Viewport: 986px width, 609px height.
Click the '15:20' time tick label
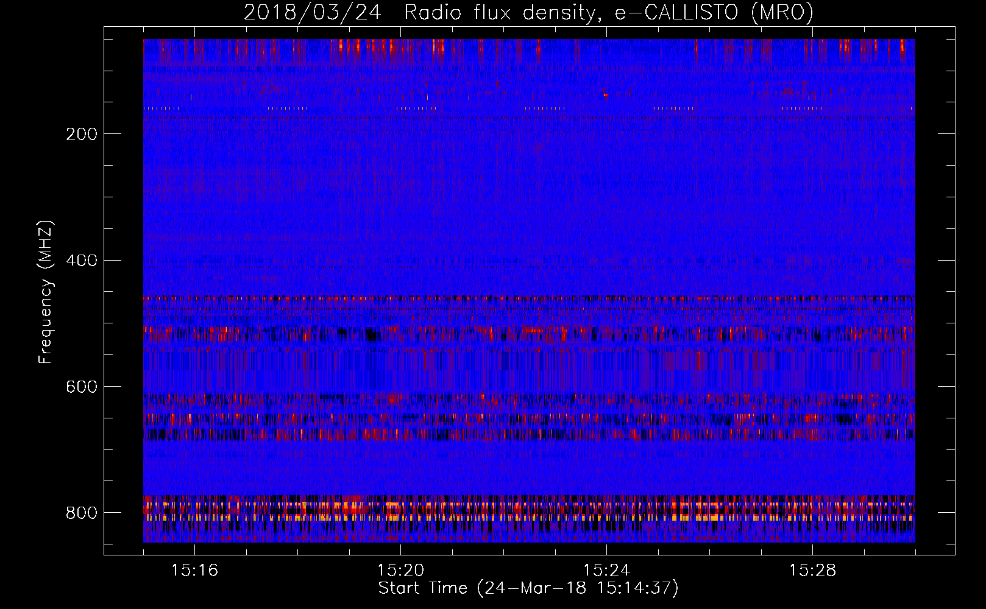click(x=400, y=570)
